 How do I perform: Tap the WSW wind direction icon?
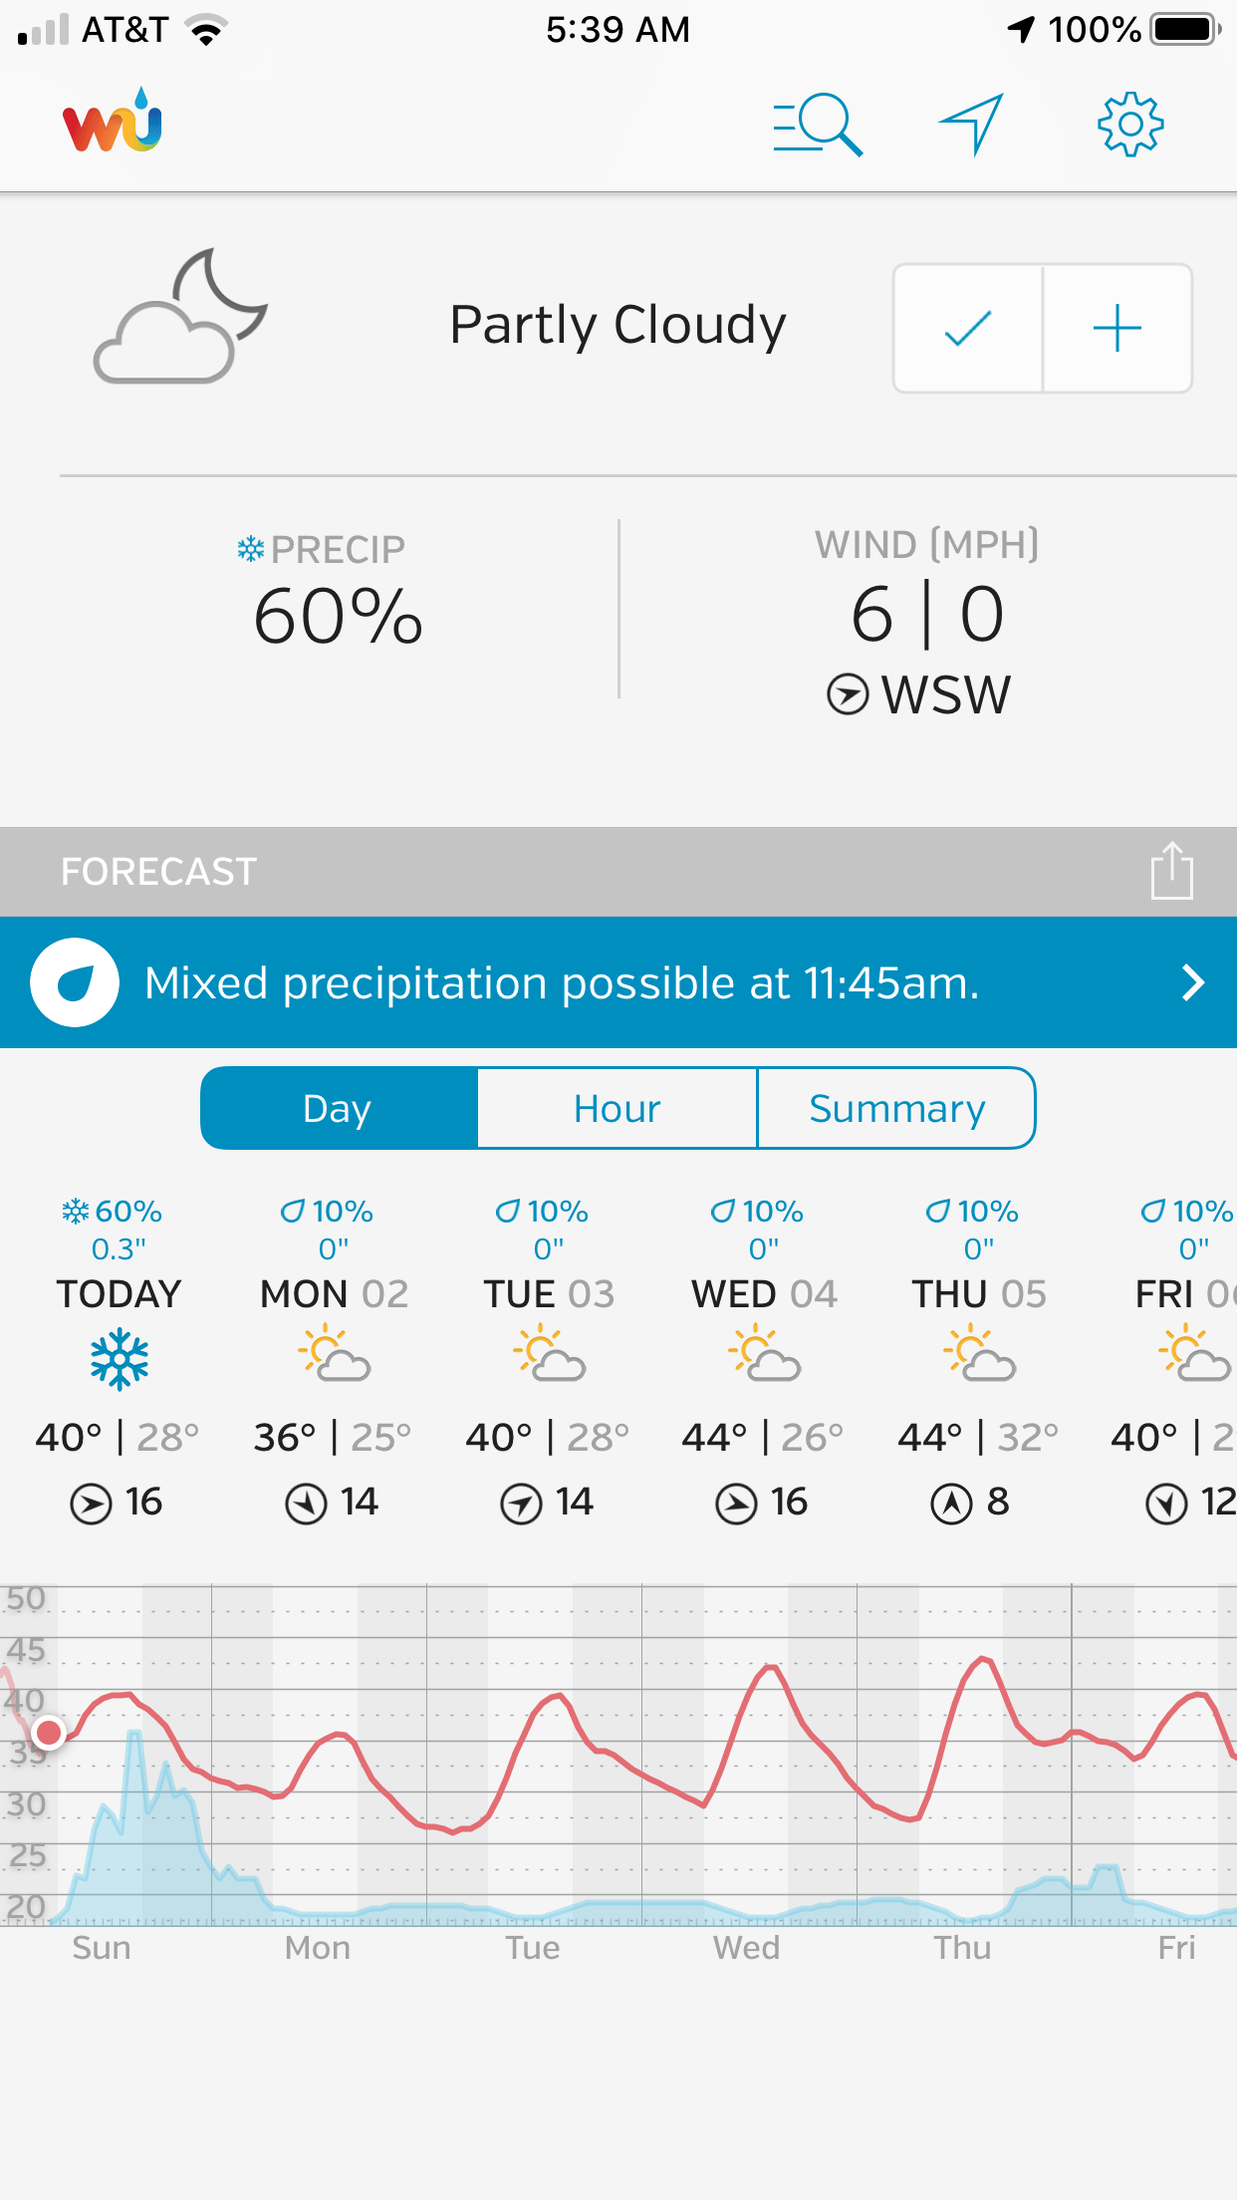(x=848, y=694)
